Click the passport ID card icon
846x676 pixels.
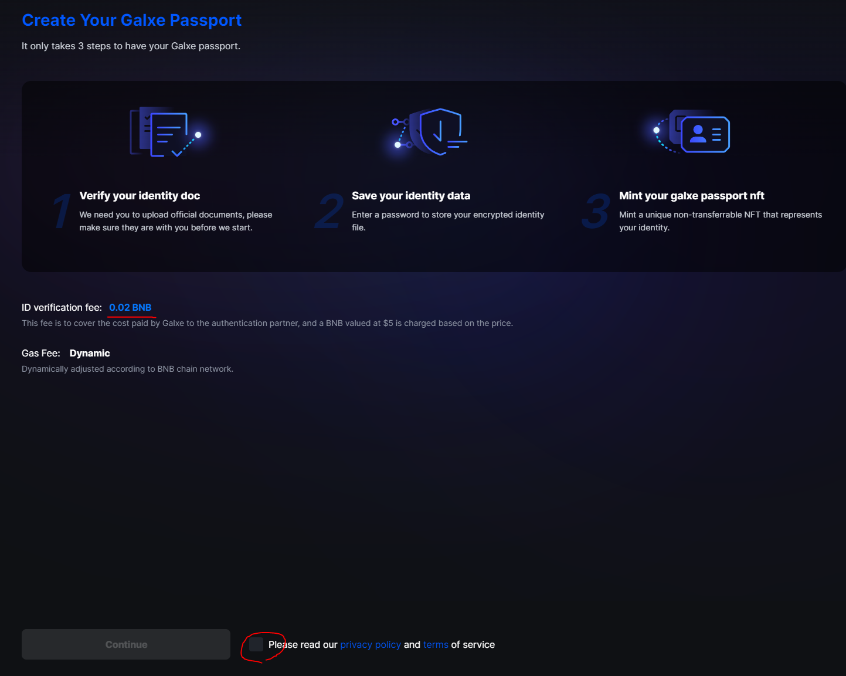coord(692,132)
